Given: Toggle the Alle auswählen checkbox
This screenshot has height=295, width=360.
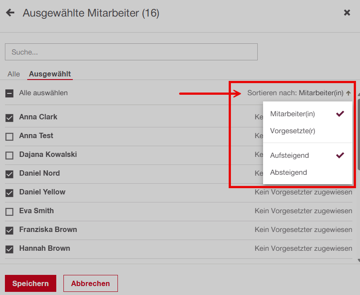Looking at the screenshot, I should point(9,93).
